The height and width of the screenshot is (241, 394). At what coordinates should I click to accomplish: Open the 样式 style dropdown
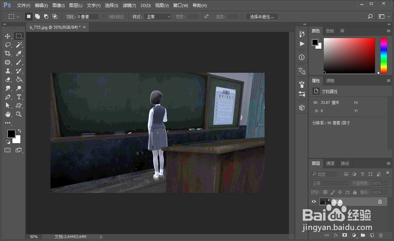point(158,17)
